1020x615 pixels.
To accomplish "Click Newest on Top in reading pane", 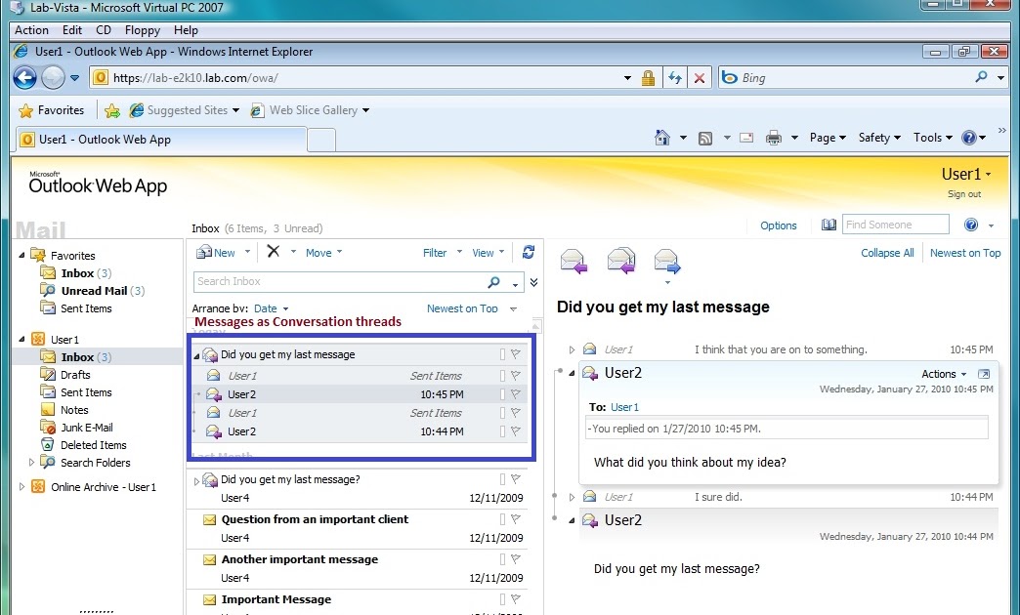I will pyautogui.click(x=965, y=253).
